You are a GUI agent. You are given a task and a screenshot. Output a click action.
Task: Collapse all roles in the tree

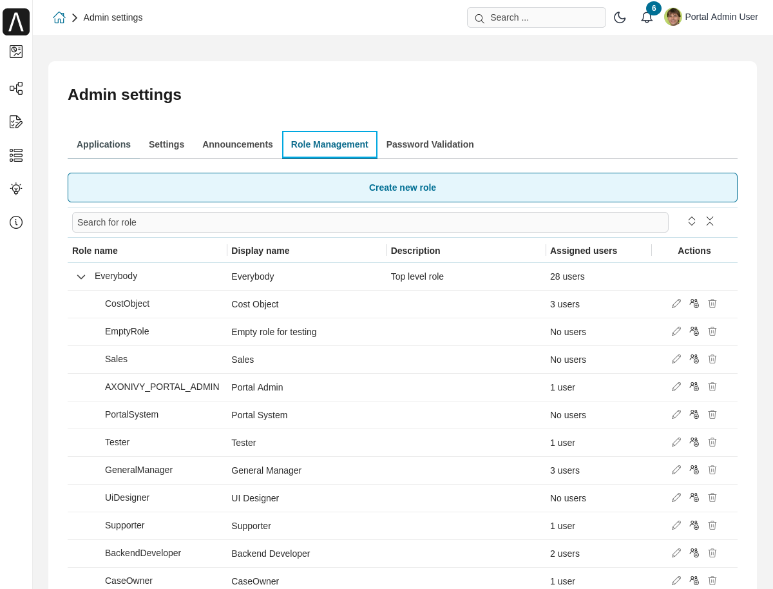pos(710,221)
